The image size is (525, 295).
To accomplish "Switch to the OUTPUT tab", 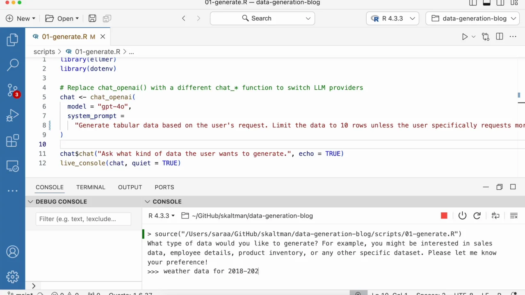I will 130,187.
